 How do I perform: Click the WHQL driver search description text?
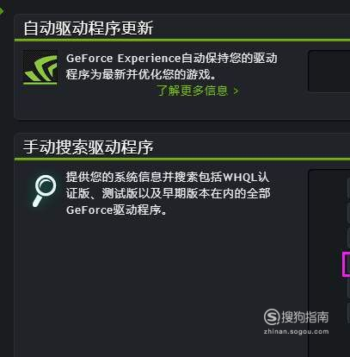tap(168, 193)
